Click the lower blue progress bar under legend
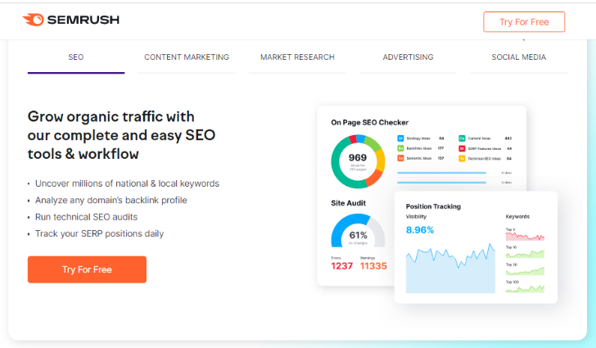The image size is (596, 348). [442, 183]
